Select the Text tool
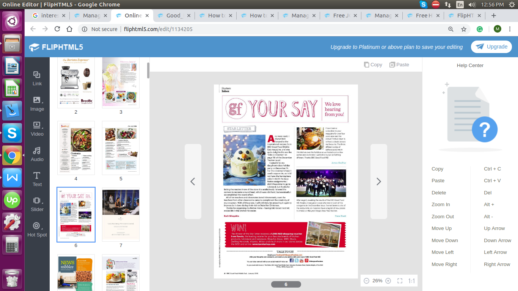 point(37,179)
